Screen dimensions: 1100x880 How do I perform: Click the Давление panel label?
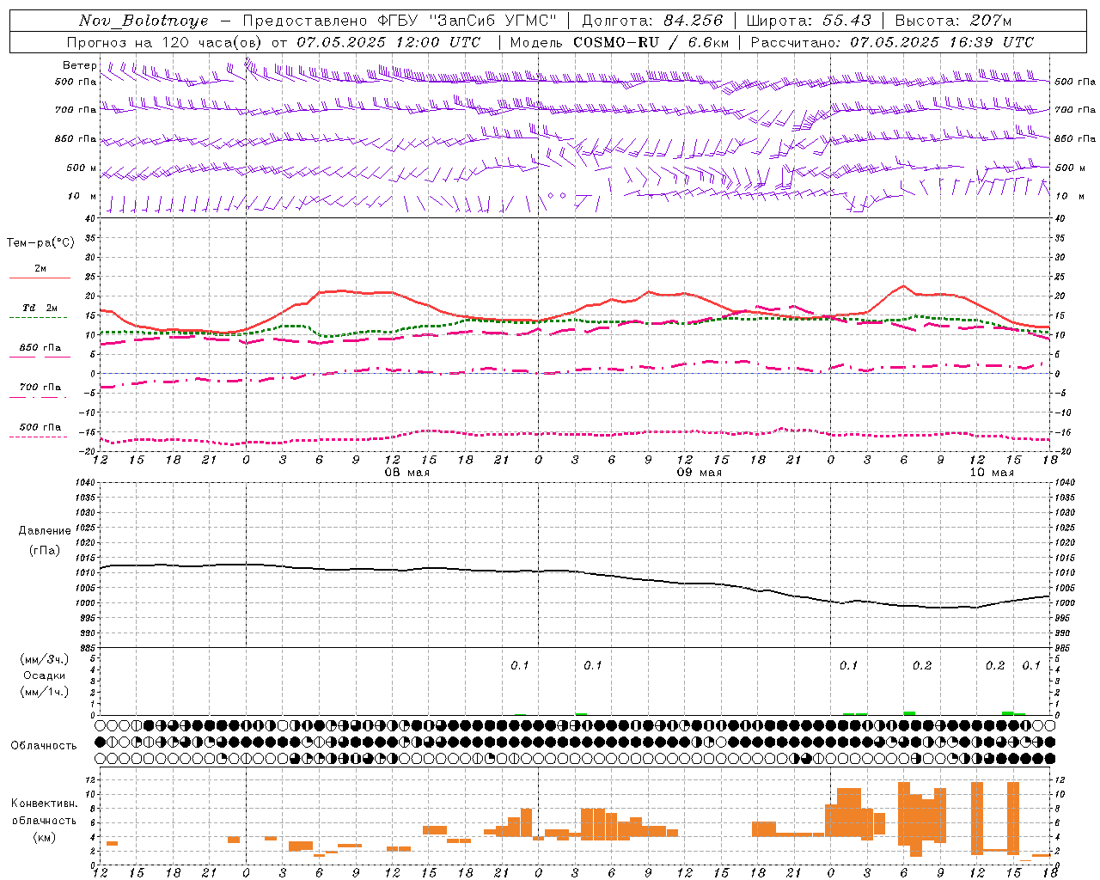coord(45,531)
